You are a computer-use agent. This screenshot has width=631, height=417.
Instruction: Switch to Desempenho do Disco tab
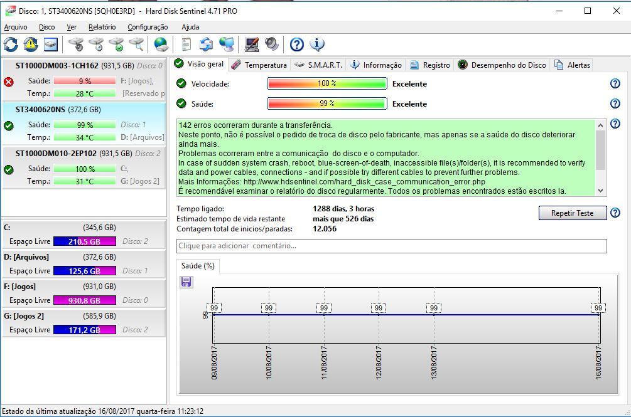click(x=502, y=65)
